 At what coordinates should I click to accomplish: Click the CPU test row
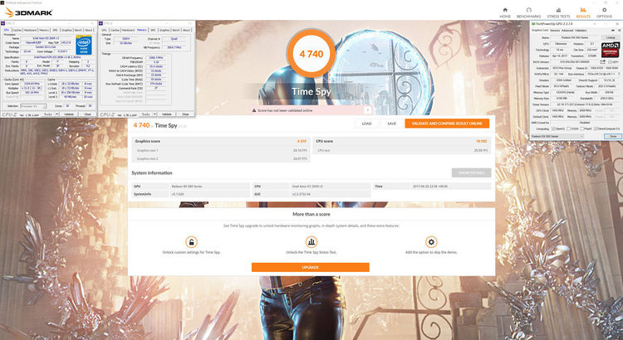[402, 151]
